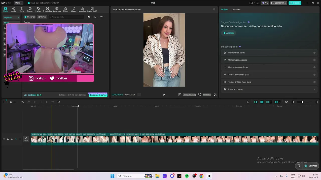321x180 pixels.
Task: Open the Transições panel icon
Action: tap(47, 8)
